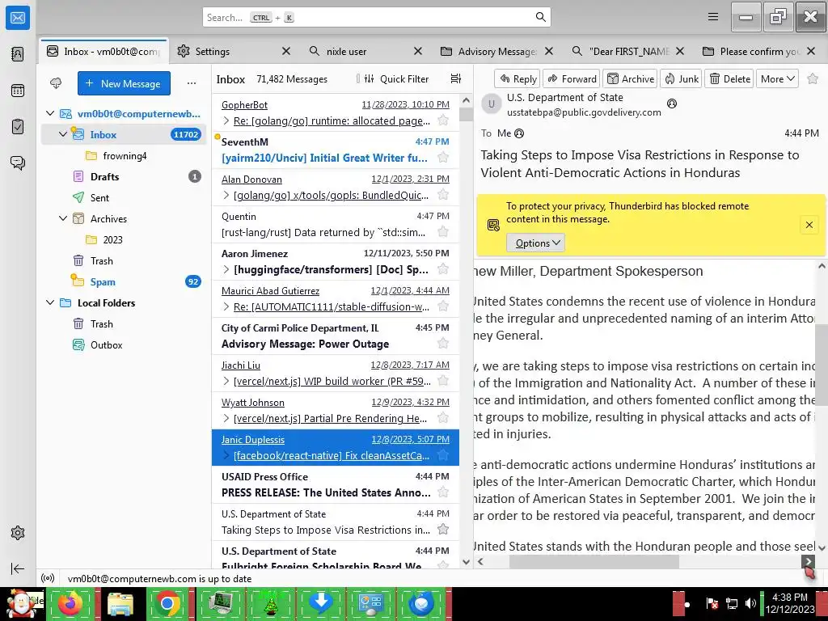Viewport: 828px width, 621px height.
Task: Star the Aaron Jimenez message
Action: point(443,268)
